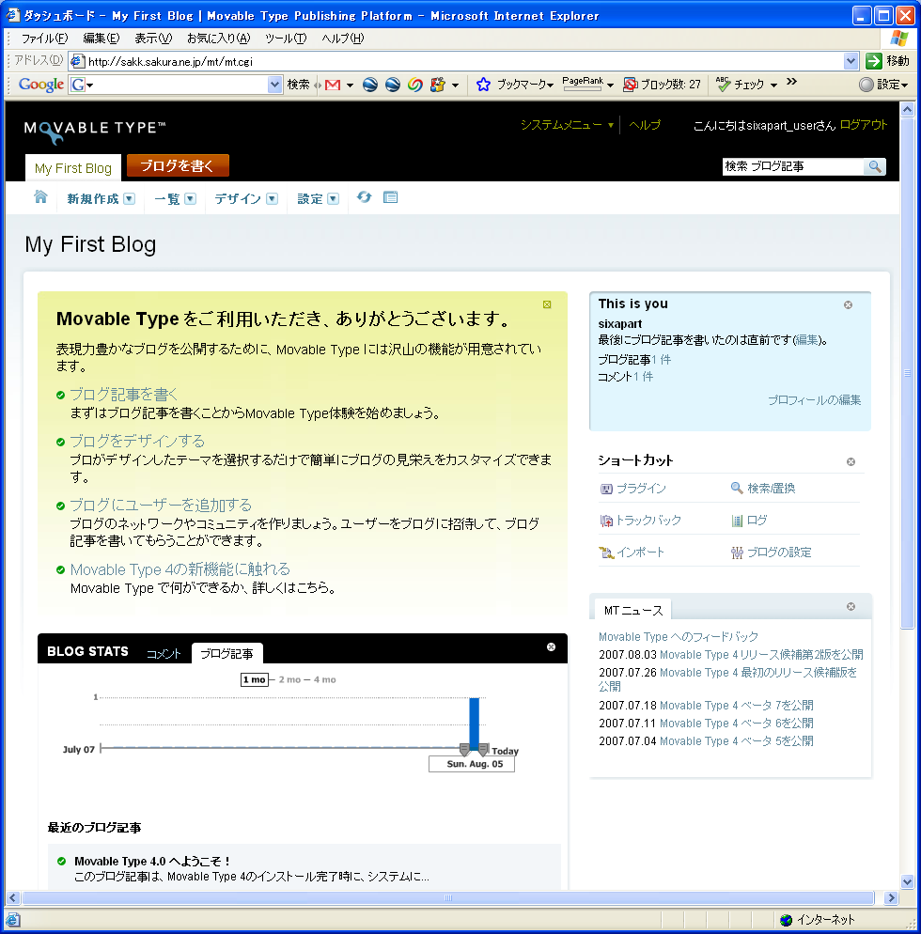This screenshot has height=934, width=921.
Task: Open the address bar URL history dropdown
Action: tap(851, 61)
